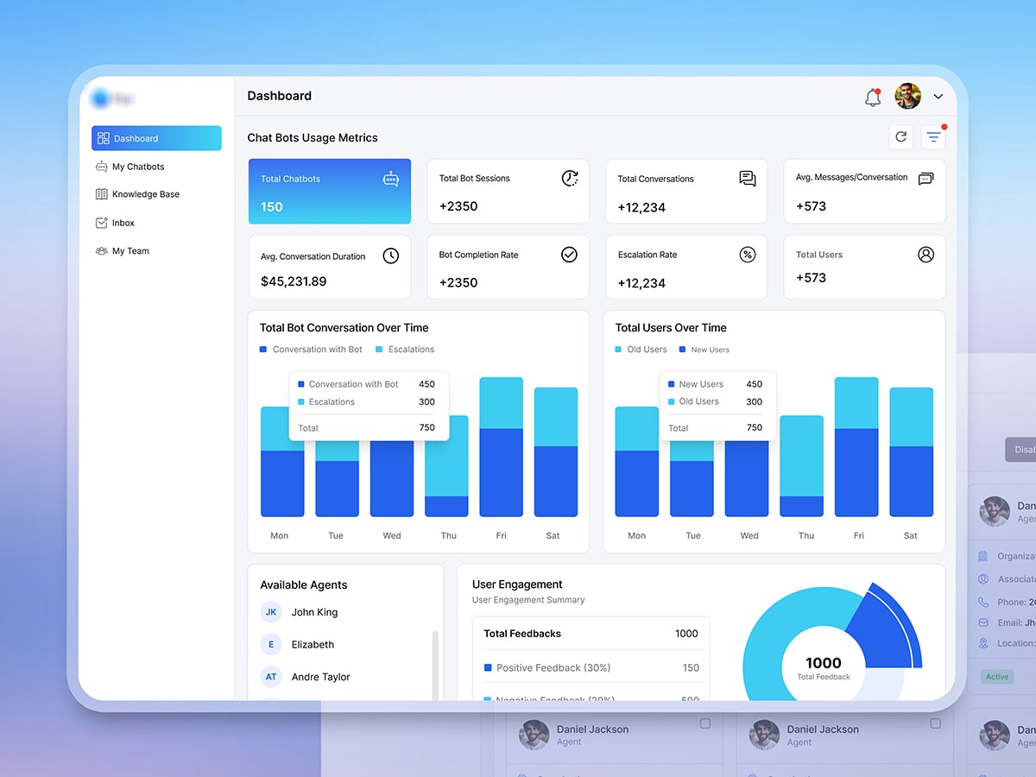
Task: Click the Available Agents scrollbar
Action: coord(435,665)
